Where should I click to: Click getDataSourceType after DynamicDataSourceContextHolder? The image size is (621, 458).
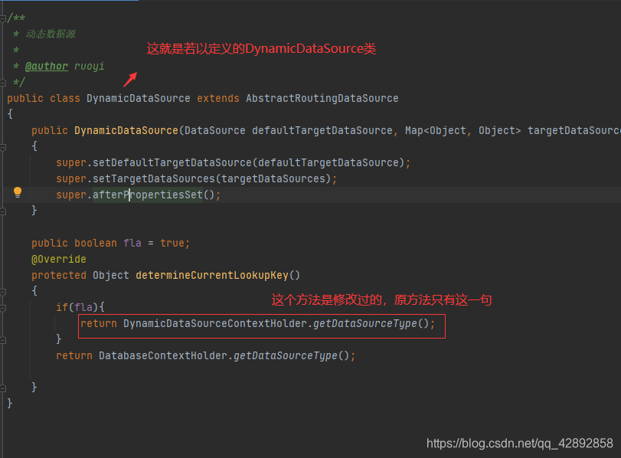pos(365,323)
